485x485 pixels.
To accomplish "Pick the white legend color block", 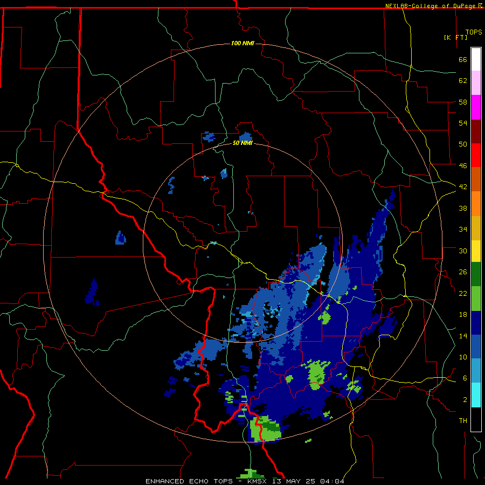I will tap(476, 59).
